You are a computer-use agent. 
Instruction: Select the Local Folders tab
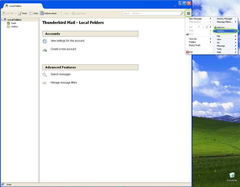pos(23,6)
